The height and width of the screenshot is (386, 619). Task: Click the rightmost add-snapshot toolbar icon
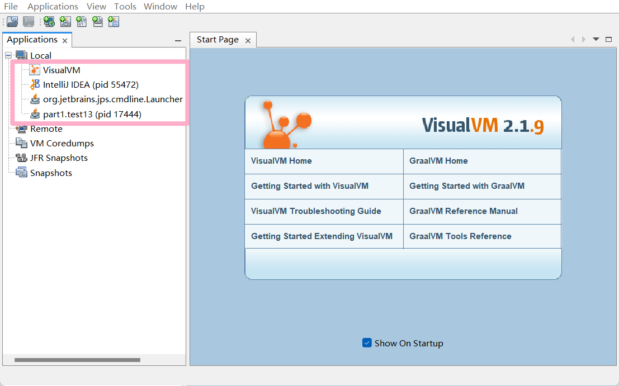[x=114, y=22]
